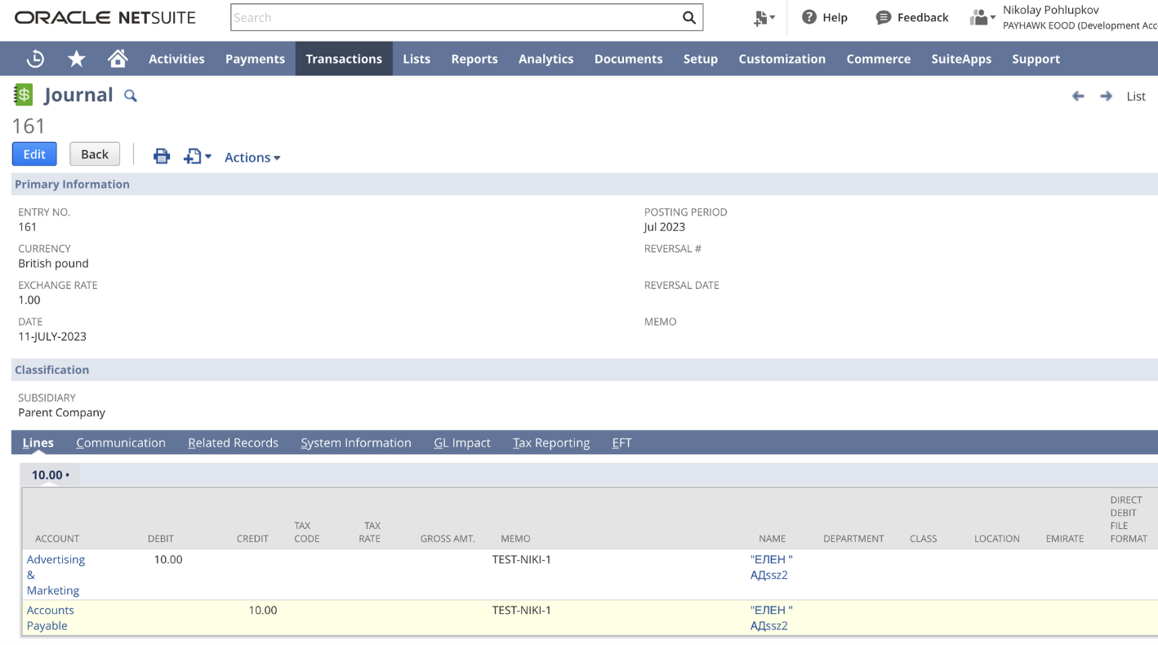Open the Make Copy / New menu icon
This screenshot has height=645, width=1158.
tap(197, 157)
